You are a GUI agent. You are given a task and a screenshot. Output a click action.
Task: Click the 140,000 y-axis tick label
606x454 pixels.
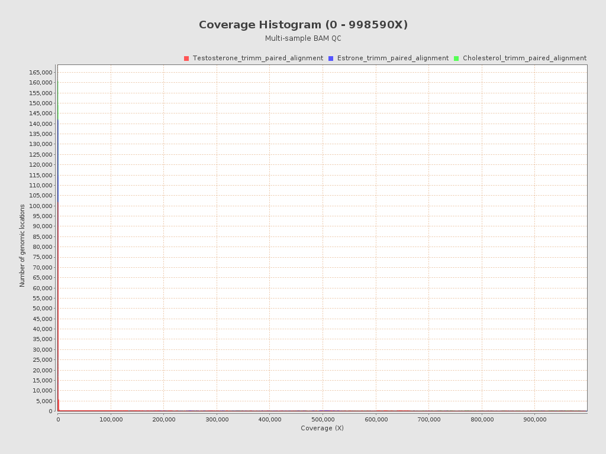coord(41,124)
